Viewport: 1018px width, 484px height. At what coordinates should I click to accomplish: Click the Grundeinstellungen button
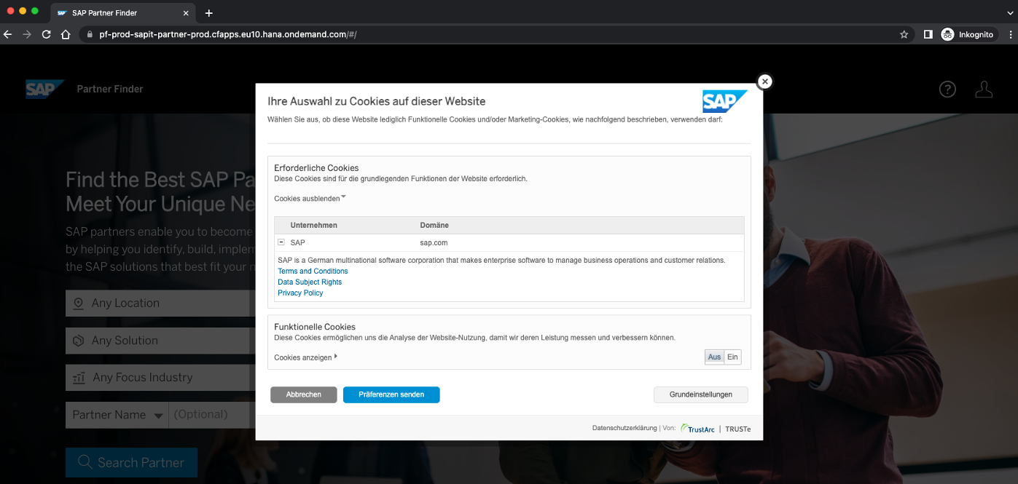(x=701, y=394)
